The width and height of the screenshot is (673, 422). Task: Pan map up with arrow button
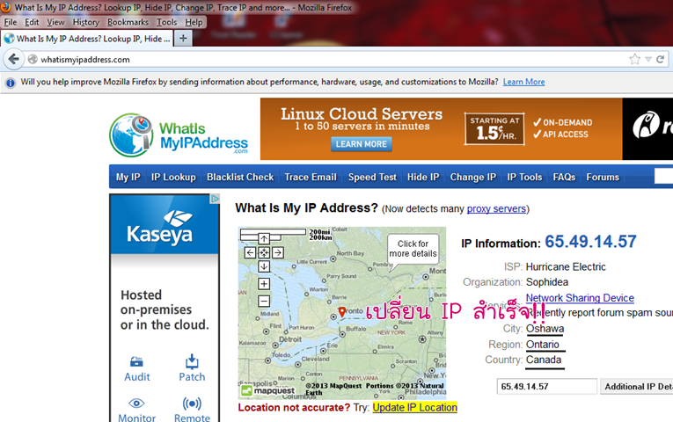point(264,238)
